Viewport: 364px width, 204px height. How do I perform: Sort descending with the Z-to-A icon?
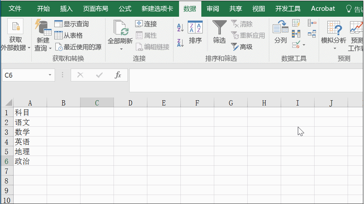point(180,43)
